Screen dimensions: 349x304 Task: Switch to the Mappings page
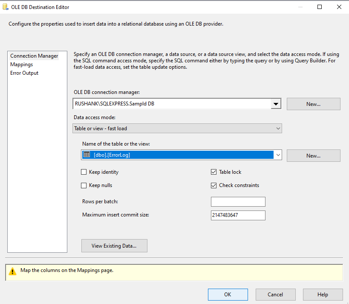point(22,64)
